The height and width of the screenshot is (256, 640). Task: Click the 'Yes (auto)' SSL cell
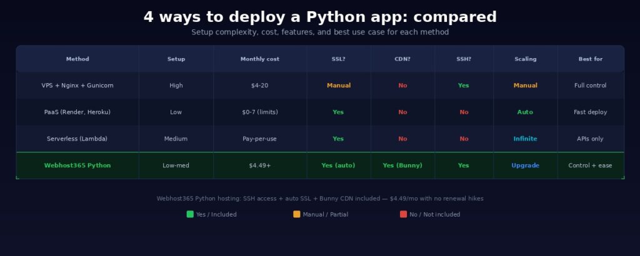click(x=338, y=165)
